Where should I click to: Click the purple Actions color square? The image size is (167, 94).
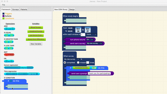click(x=3, y=16)
